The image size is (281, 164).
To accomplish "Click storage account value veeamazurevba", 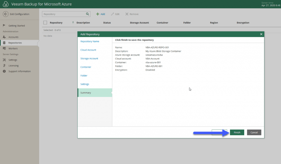I will (154, 55).
